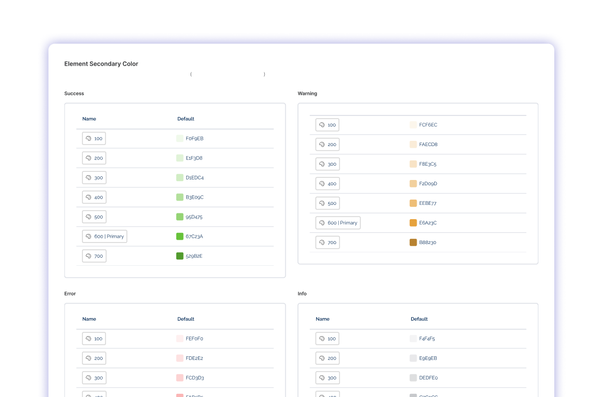The height and width of the screenshot is (397, 603).
Task: Click the palette icon in Error 100 chip
Action: [x=88, y=339]
